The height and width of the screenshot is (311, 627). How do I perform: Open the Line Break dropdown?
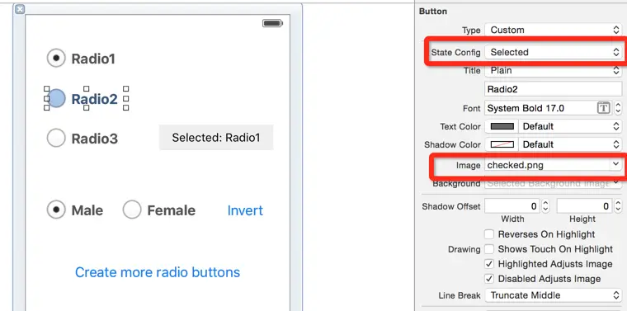pyautogui.click(x=554, y=295)
